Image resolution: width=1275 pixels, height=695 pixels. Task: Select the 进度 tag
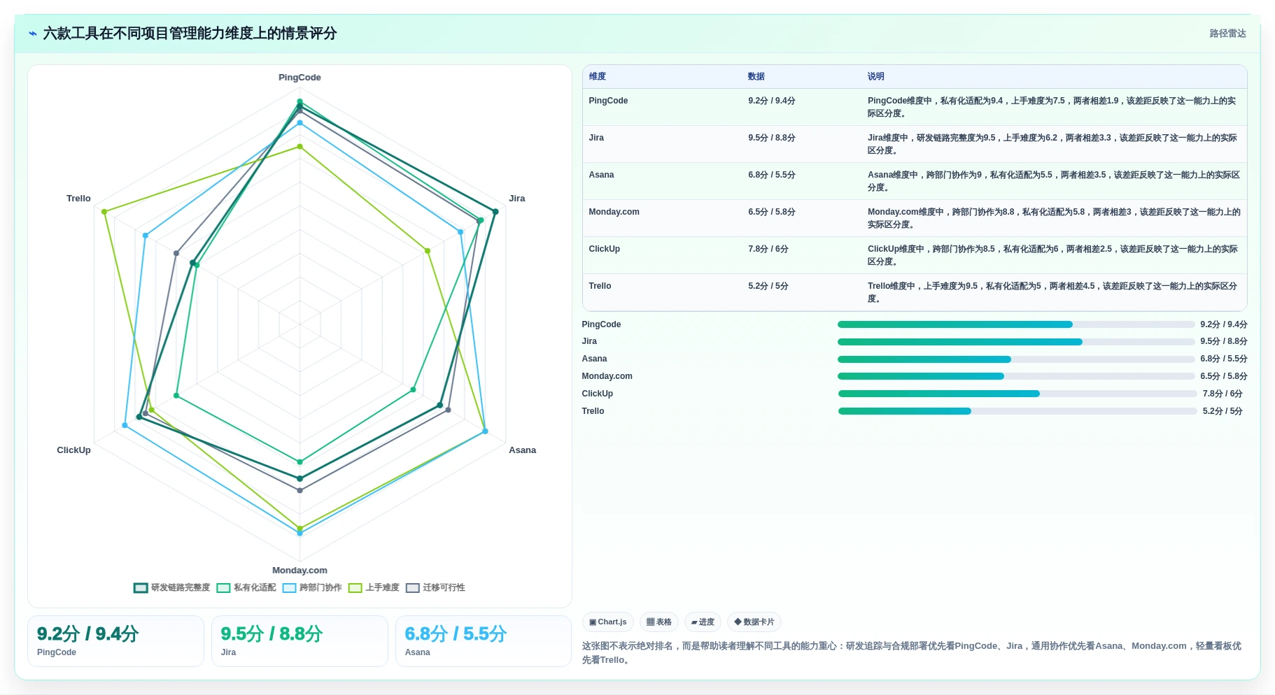703,622
